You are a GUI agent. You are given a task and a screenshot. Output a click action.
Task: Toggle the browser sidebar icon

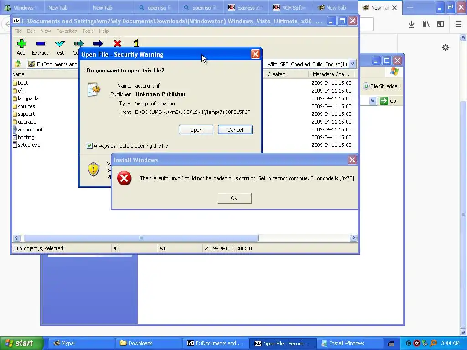(441, 24)
